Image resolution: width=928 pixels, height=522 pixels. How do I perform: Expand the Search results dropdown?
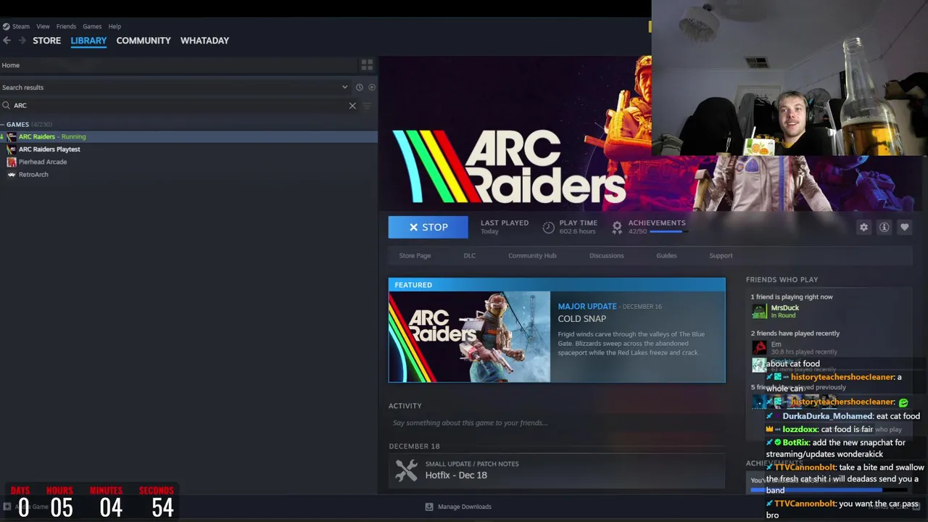344,87
